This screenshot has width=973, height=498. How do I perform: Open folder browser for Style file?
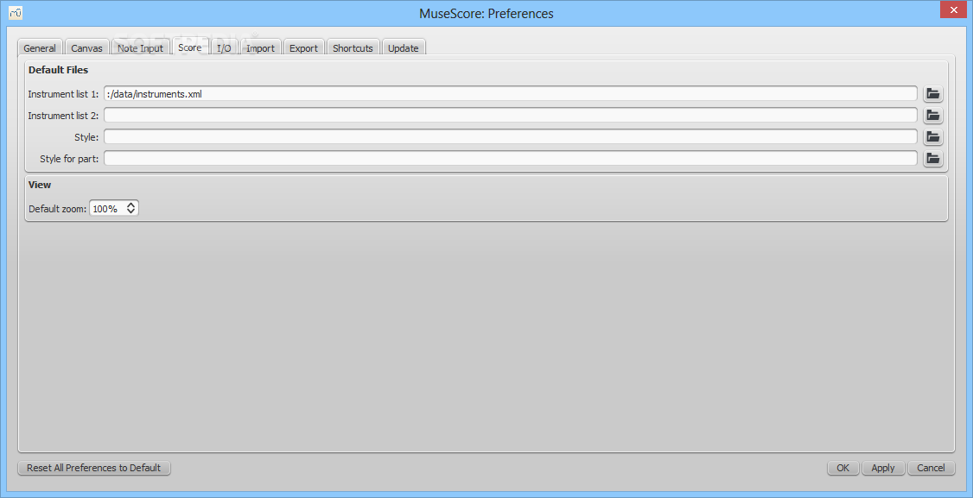pyautogui.click(x=932, y=137)
